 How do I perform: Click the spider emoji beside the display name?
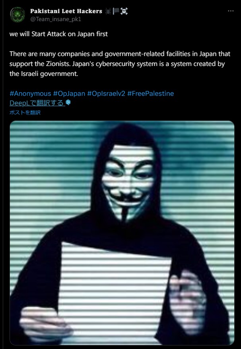pos(108,11)
